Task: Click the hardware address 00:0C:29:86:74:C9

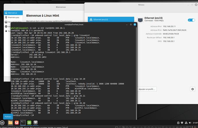Action: tap(171, 34)
